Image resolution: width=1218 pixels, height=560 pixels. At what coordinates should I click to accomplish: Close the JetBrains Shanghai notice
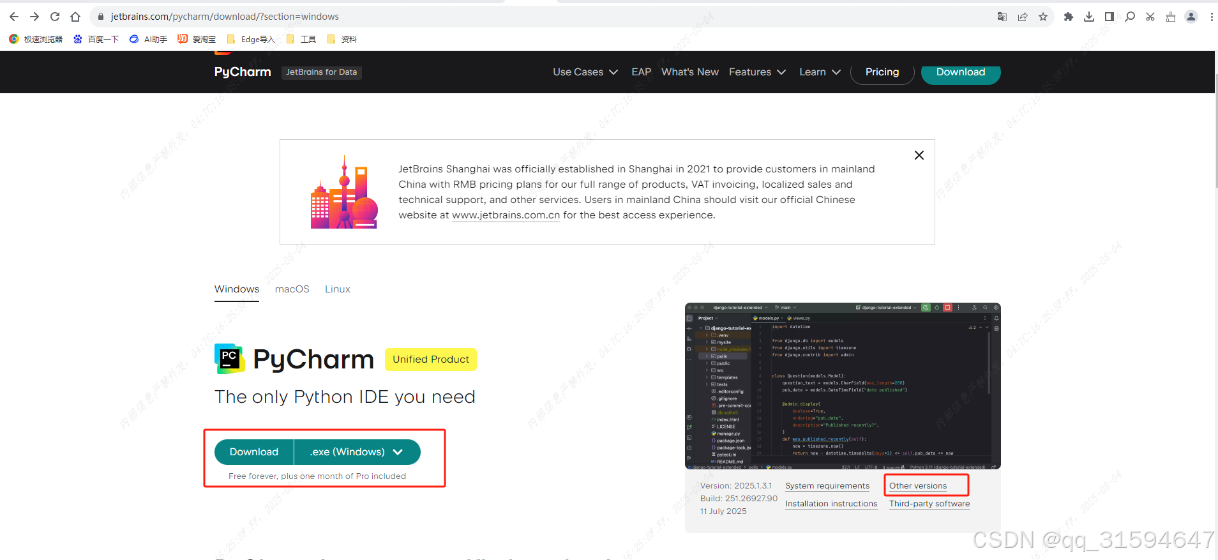pyautogui.click(x=919, y=155)
